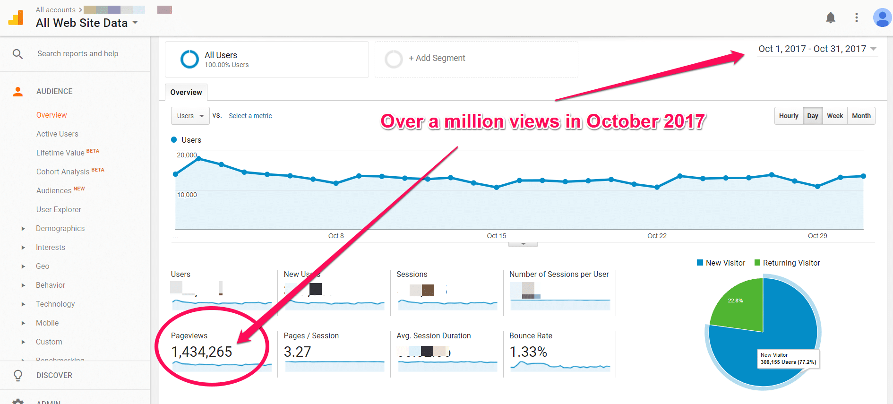Click the AUDIENCE section header
Screen dimensions: 893x404
pos(54,92)
